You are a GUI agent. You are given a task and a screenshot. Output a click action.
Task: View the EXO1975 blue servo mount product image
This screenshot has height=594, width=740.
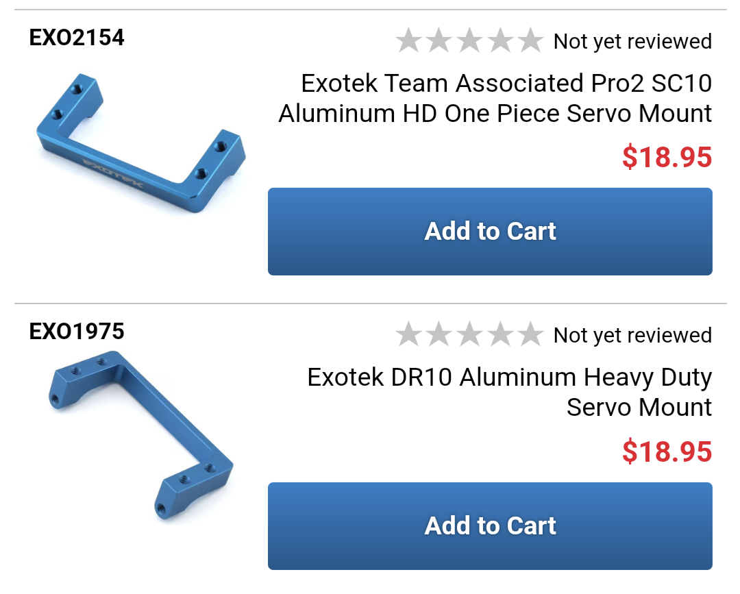(141, 435)
